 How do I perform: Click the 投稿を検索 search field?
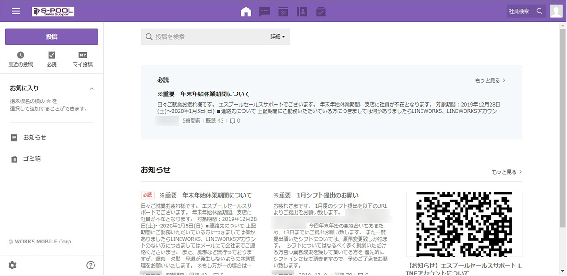[x=208, y=37]
